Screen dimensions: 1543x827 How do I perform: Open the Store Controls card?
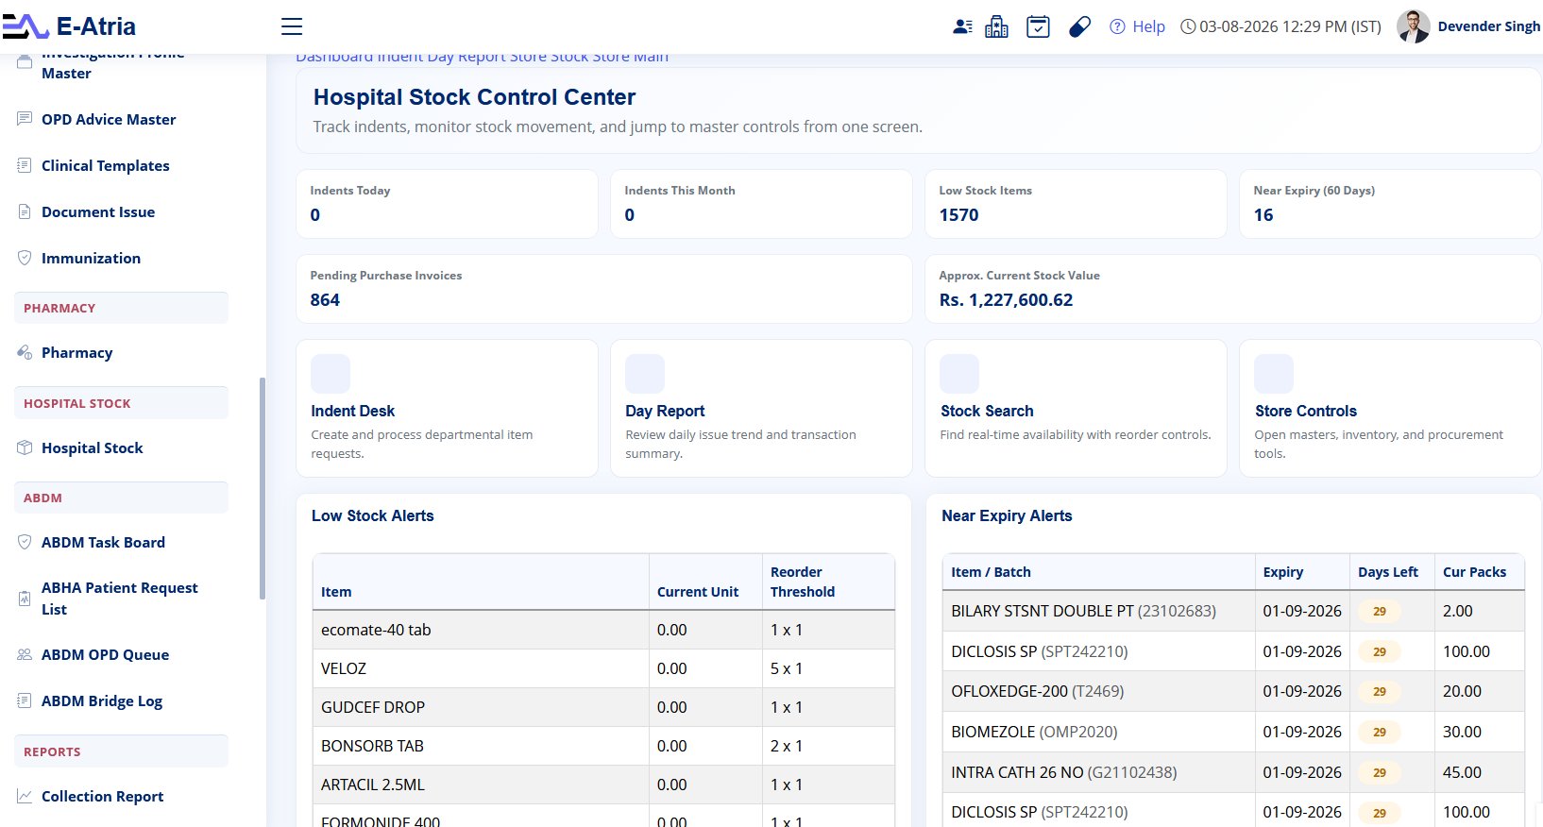[x=1390, y=408]
